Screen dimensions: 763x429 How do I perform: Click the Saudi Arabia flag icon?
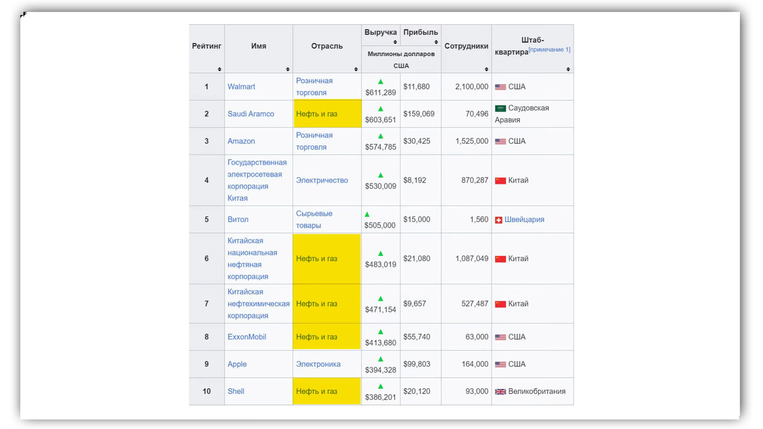[500, 109]
